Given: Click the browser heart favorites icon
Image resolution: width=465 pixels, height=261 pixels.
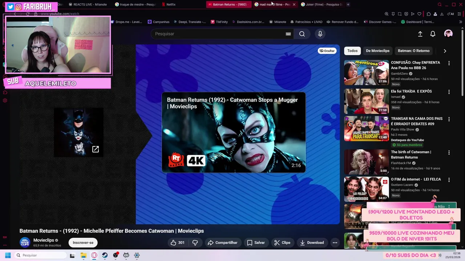Looking at the screenshot, I should [x=419, y=14].
